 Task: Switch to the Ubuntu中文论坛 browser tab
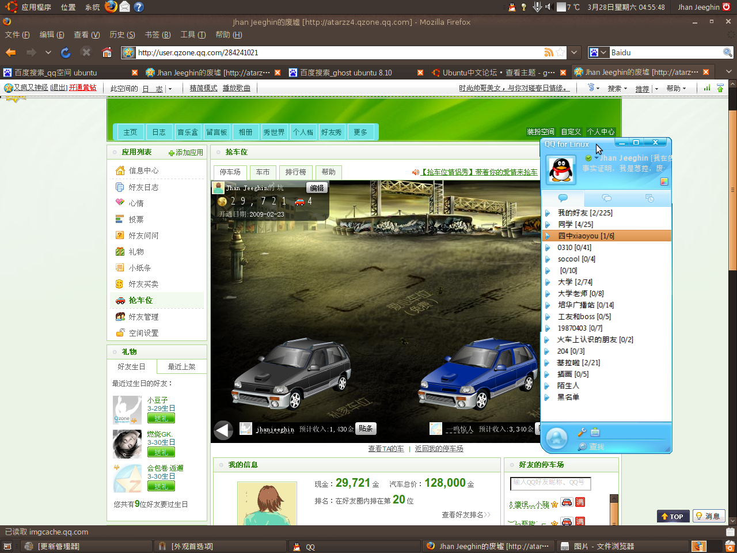[x=499, y=73]
